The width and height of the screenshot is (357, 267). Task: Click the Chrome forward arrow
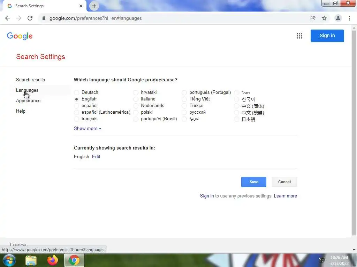coord(19,18)
